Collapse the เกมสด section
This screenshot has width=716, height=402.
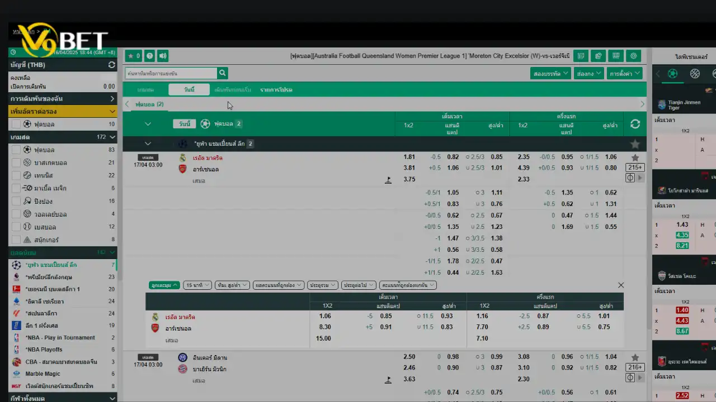tap(63, 137)
